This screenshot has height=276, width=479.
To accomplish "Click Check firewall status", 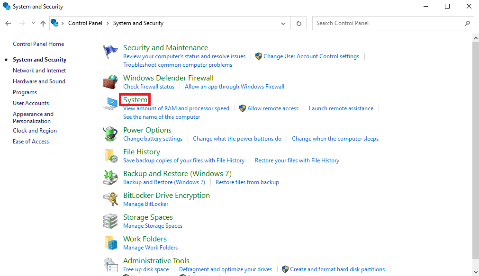I will 149,87.
